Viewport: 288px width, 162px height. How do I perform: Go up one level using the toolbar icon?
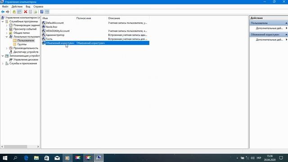coord(14,12)
